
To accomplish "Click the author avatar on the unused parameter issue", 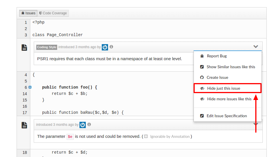I will click(x=82, y=125).
